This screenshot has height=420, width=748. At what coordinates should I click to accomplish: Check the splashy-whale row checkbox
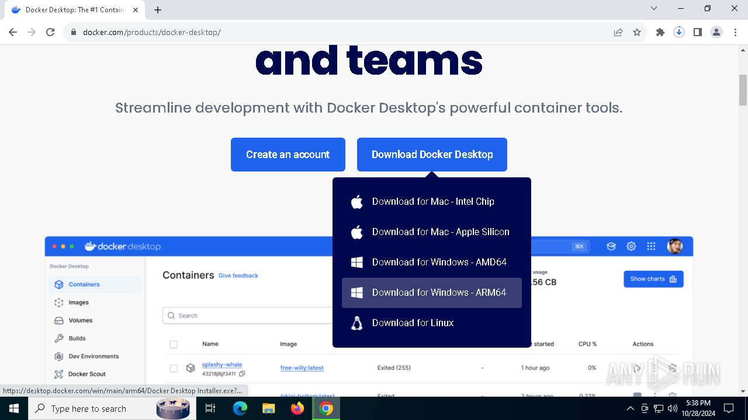coord(174,368)
